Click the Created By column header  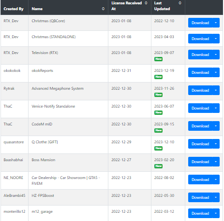[x=14, y=9]
